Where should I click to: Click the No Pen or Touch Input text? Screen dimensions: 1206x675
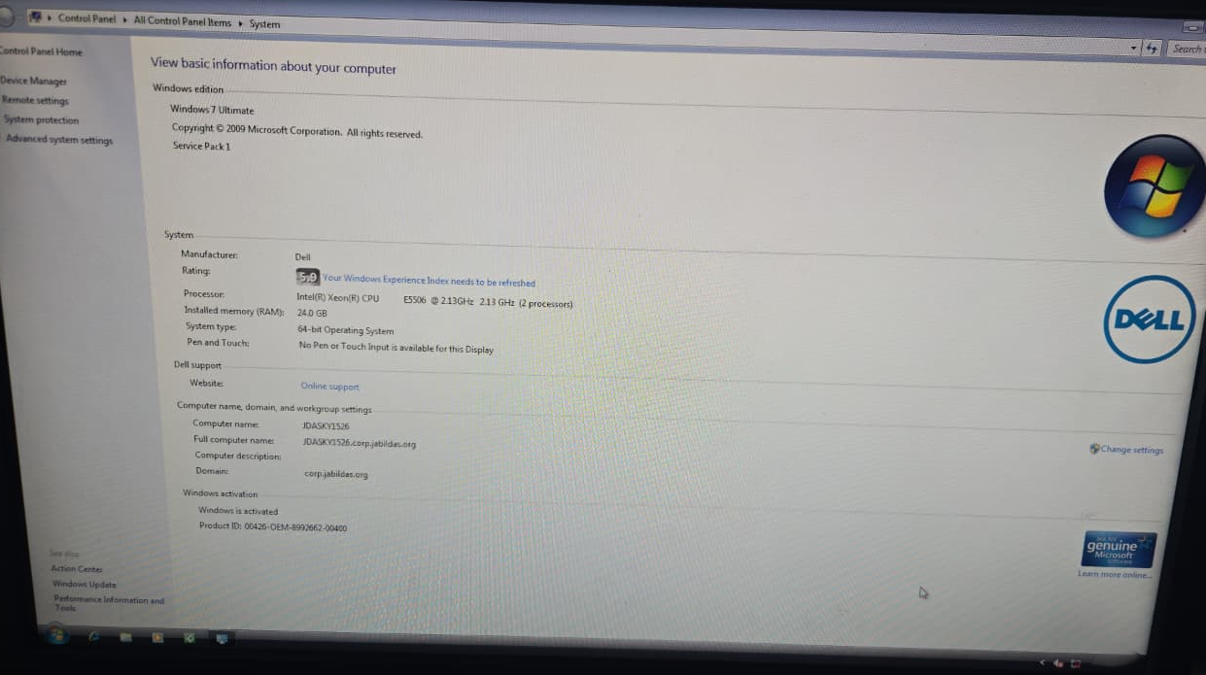click(396, 348)
